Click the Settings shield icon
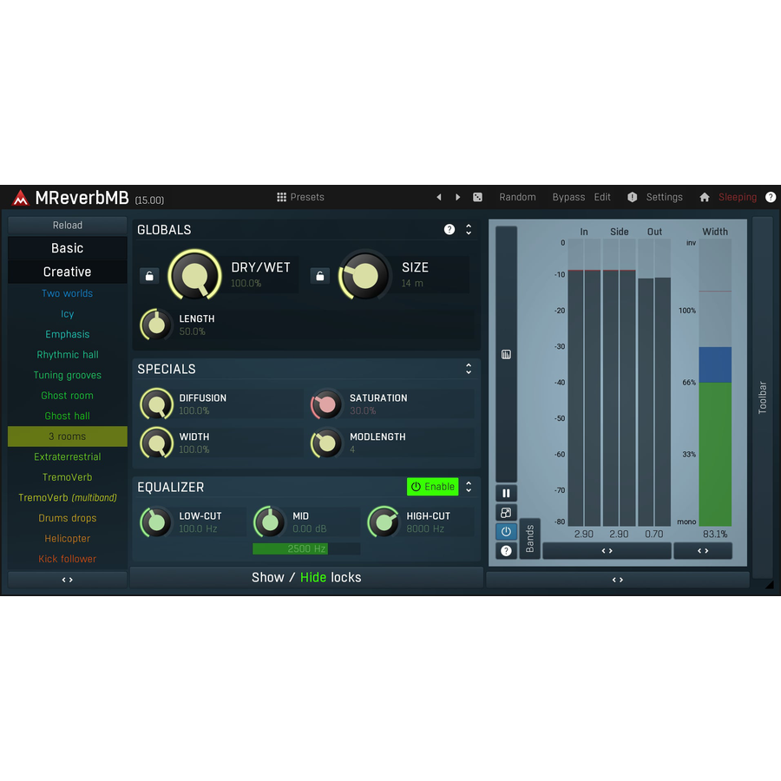 pyautogui.click(x=632, y=197)
